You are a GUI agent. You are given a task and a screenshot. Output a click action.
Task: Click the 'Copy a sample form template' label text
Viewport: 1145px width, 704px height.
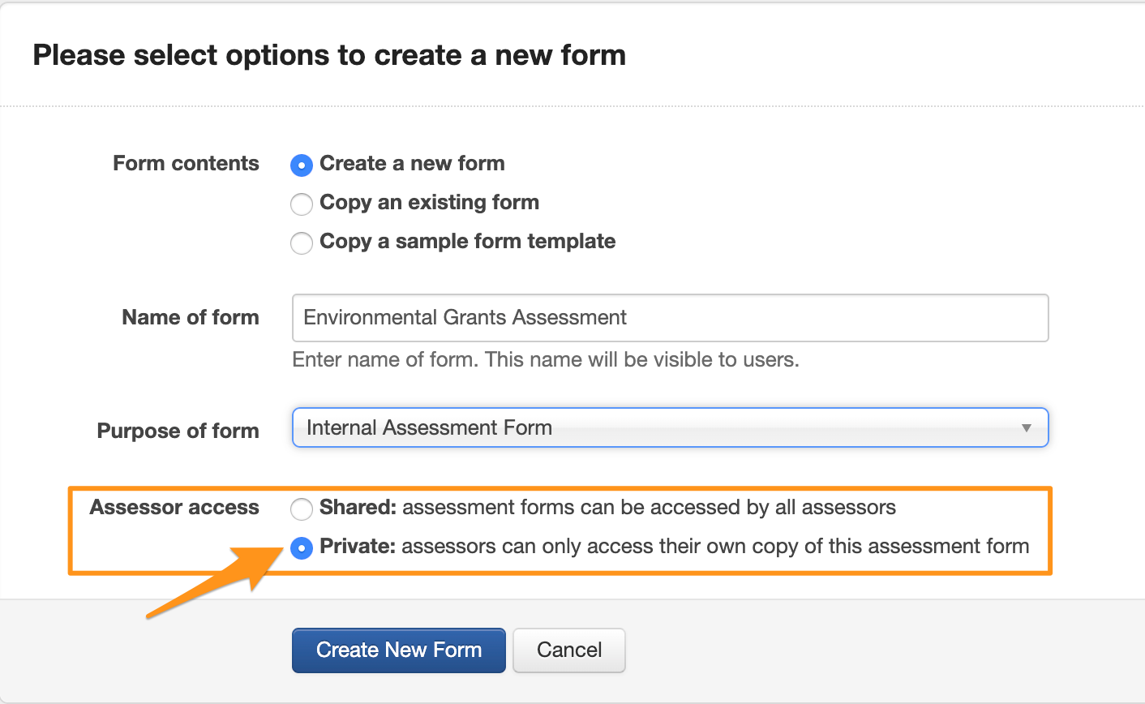pyautogui.click(x=467, y=242)
